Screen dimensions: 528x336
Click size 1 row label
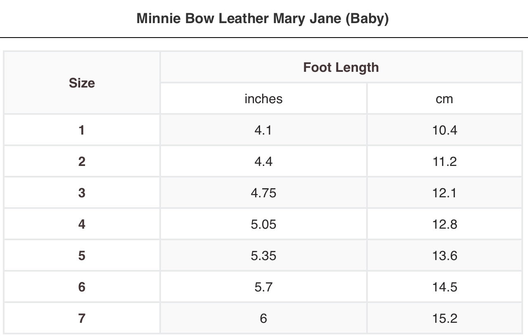click(x=82, y=130)
